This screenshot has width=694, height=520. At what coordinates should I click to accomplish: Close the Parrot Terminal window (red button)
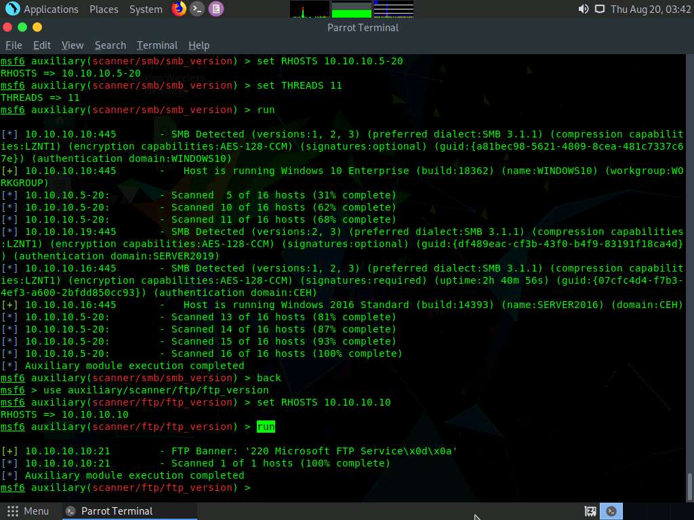7,27
